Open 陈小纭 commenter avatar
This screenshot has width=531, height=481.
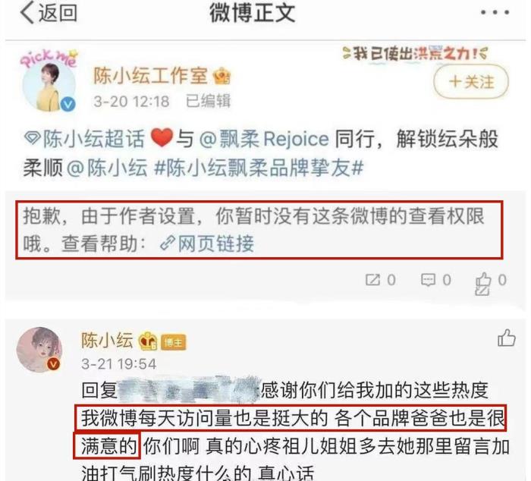tap(39, 350)
